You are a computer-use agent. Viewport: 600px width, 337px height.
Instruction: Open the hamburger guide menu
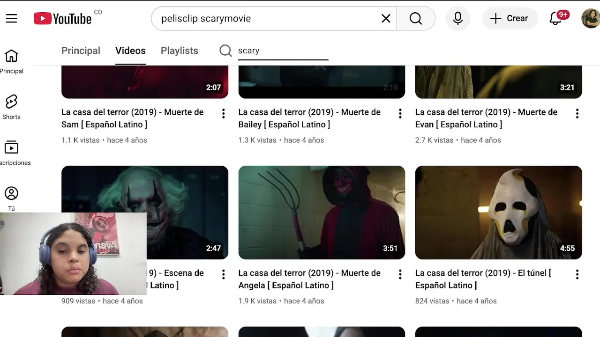11,18
